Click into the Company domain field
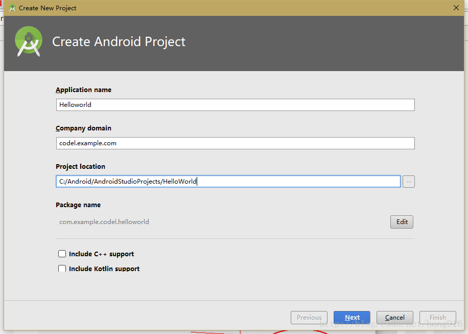Screen dimensions: 468x334 [x=235, y=143]
